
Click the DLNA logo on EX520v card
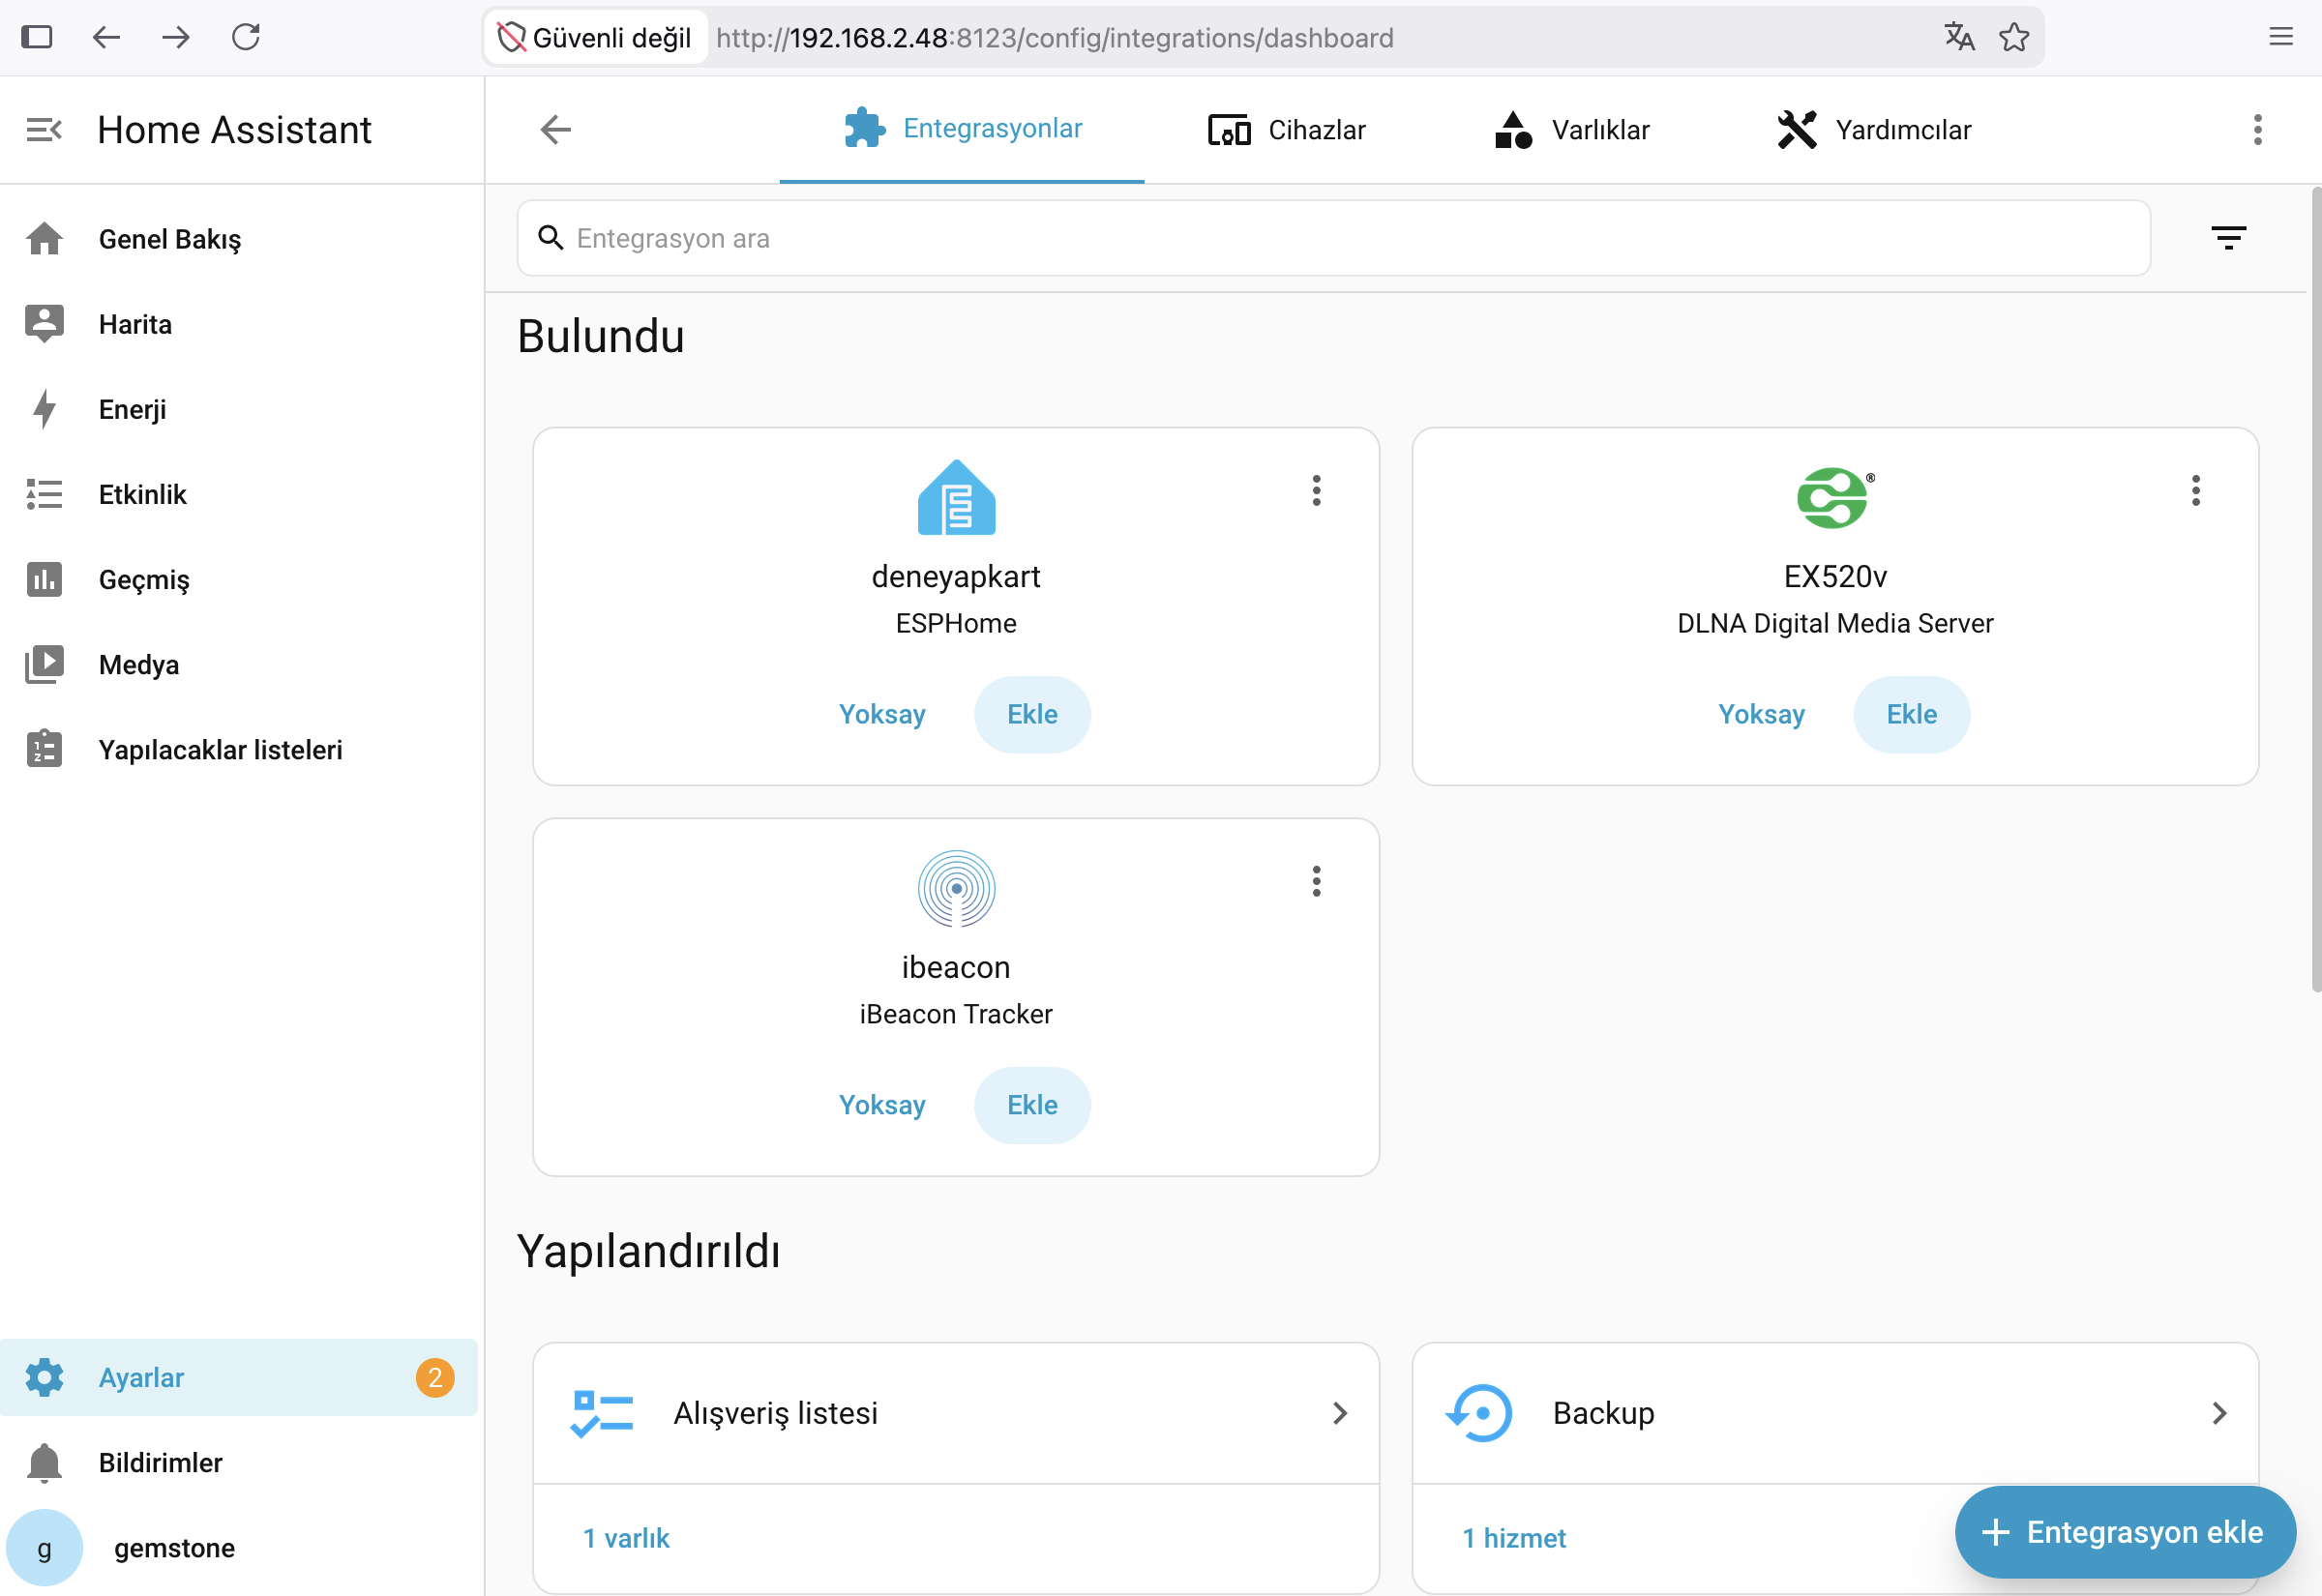[1835, 498]
